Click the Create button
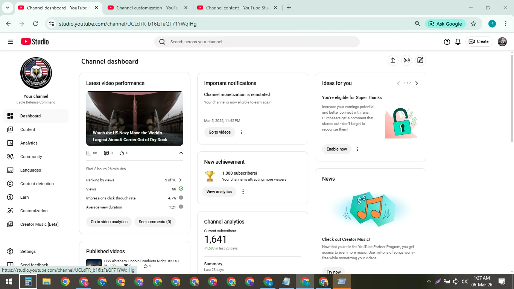Viewport: 514px width, 289px height. pos(479,42)
